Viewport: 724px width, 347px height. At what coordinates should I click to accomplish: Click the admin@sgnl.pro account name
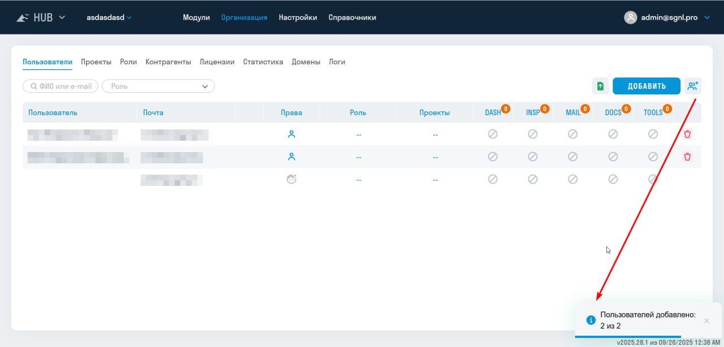669,18
